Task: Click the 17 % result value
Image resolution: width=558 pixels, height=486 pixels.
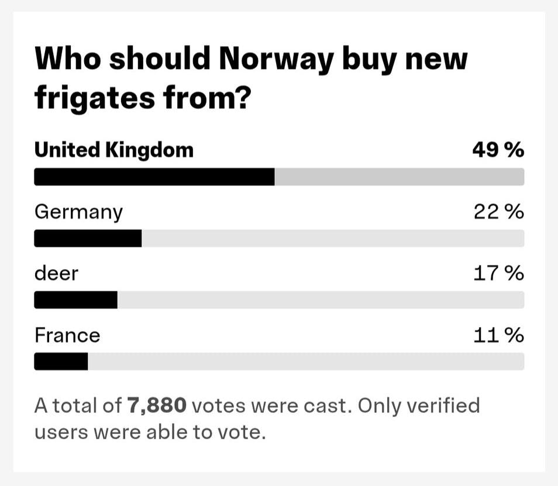Action: [x=498, y=273]
